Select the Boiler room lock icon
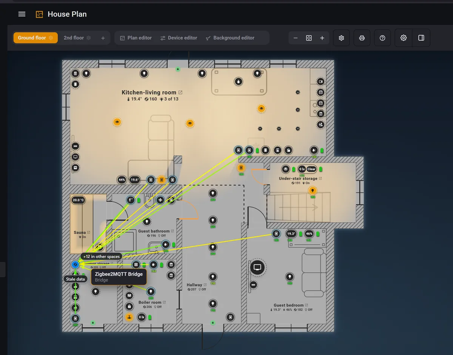Screen dimensions: 453x355 pos(129,306)
